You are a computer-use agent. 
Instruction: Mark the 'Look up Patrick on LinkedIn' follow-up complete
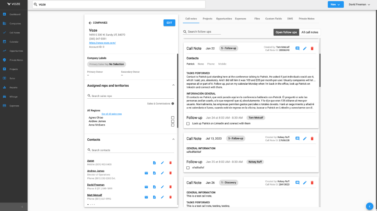[188, 124]
